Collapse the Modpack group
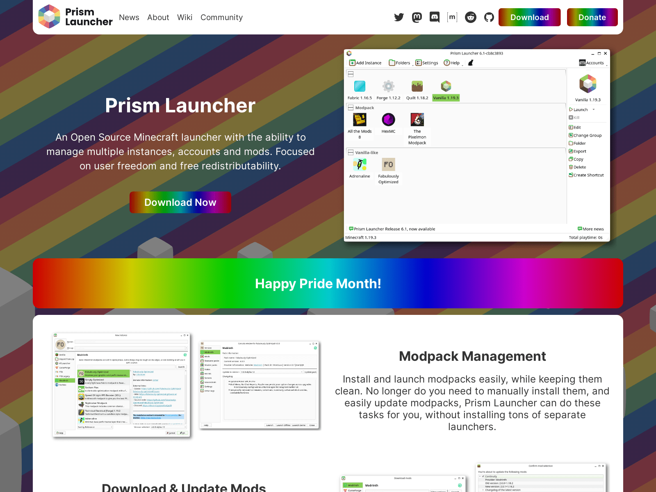The image size is (656, 492). (x=351, y=107)
